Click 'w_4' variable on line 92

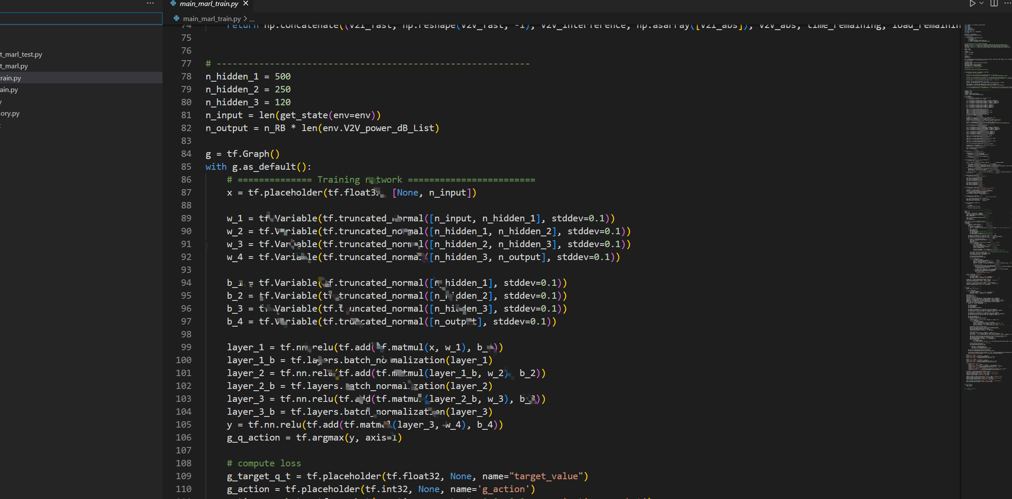[x=235, y=257]
